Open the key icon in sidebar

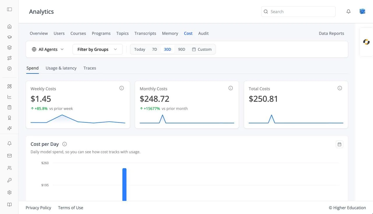pos(9,180)
